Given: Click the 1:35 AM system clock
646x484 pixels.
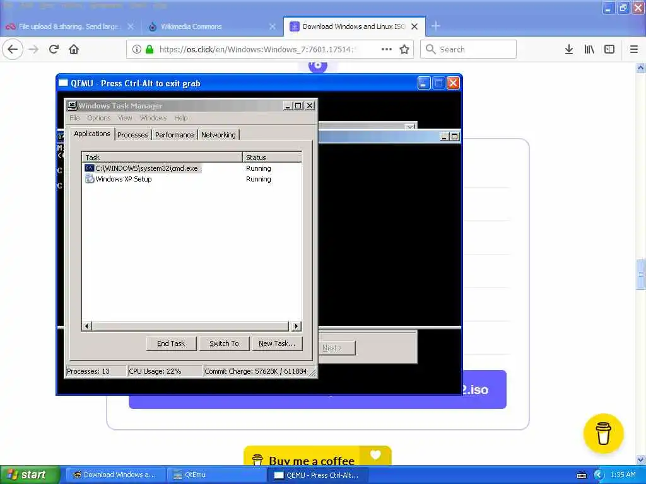Looking at the screenshot, I should click(623, 475).
